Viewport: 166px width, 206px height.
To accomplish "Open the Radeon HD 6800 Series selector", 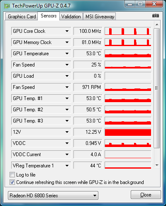I will [x=53, y=196].
